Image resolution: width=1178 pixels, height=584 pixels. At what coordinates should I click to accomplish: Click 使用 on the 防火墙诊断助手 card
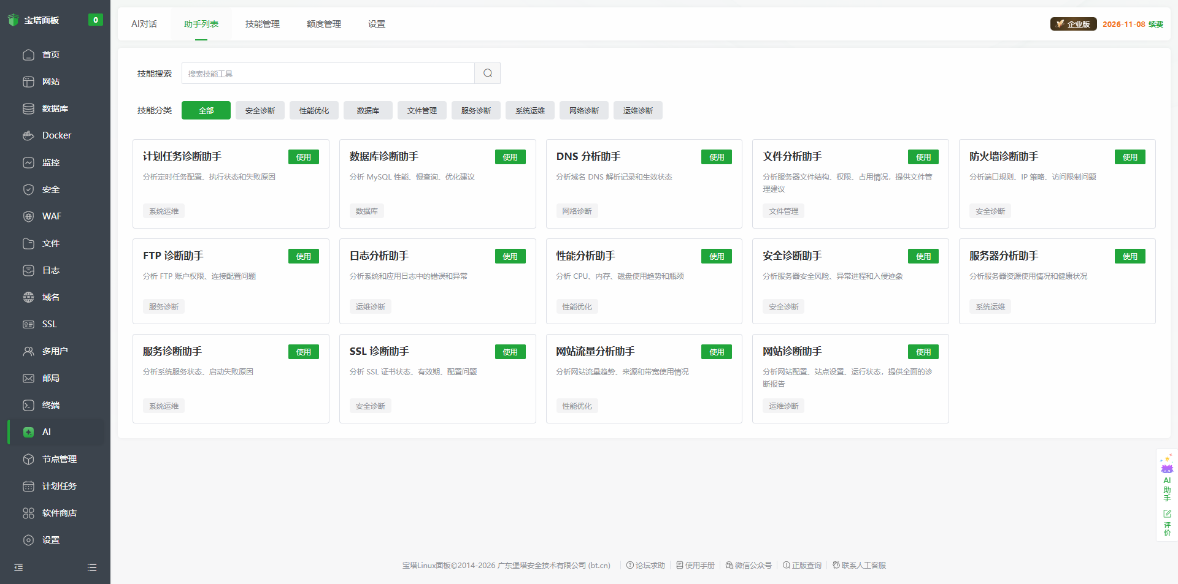pyautogui.click(x=1130, y=157)
